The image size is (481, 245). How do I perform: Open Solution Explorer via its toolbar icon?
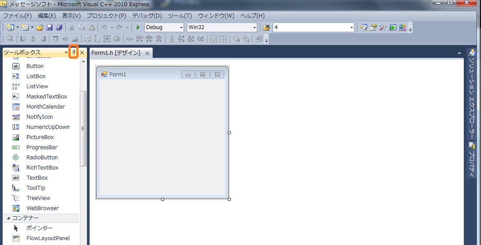364,27
